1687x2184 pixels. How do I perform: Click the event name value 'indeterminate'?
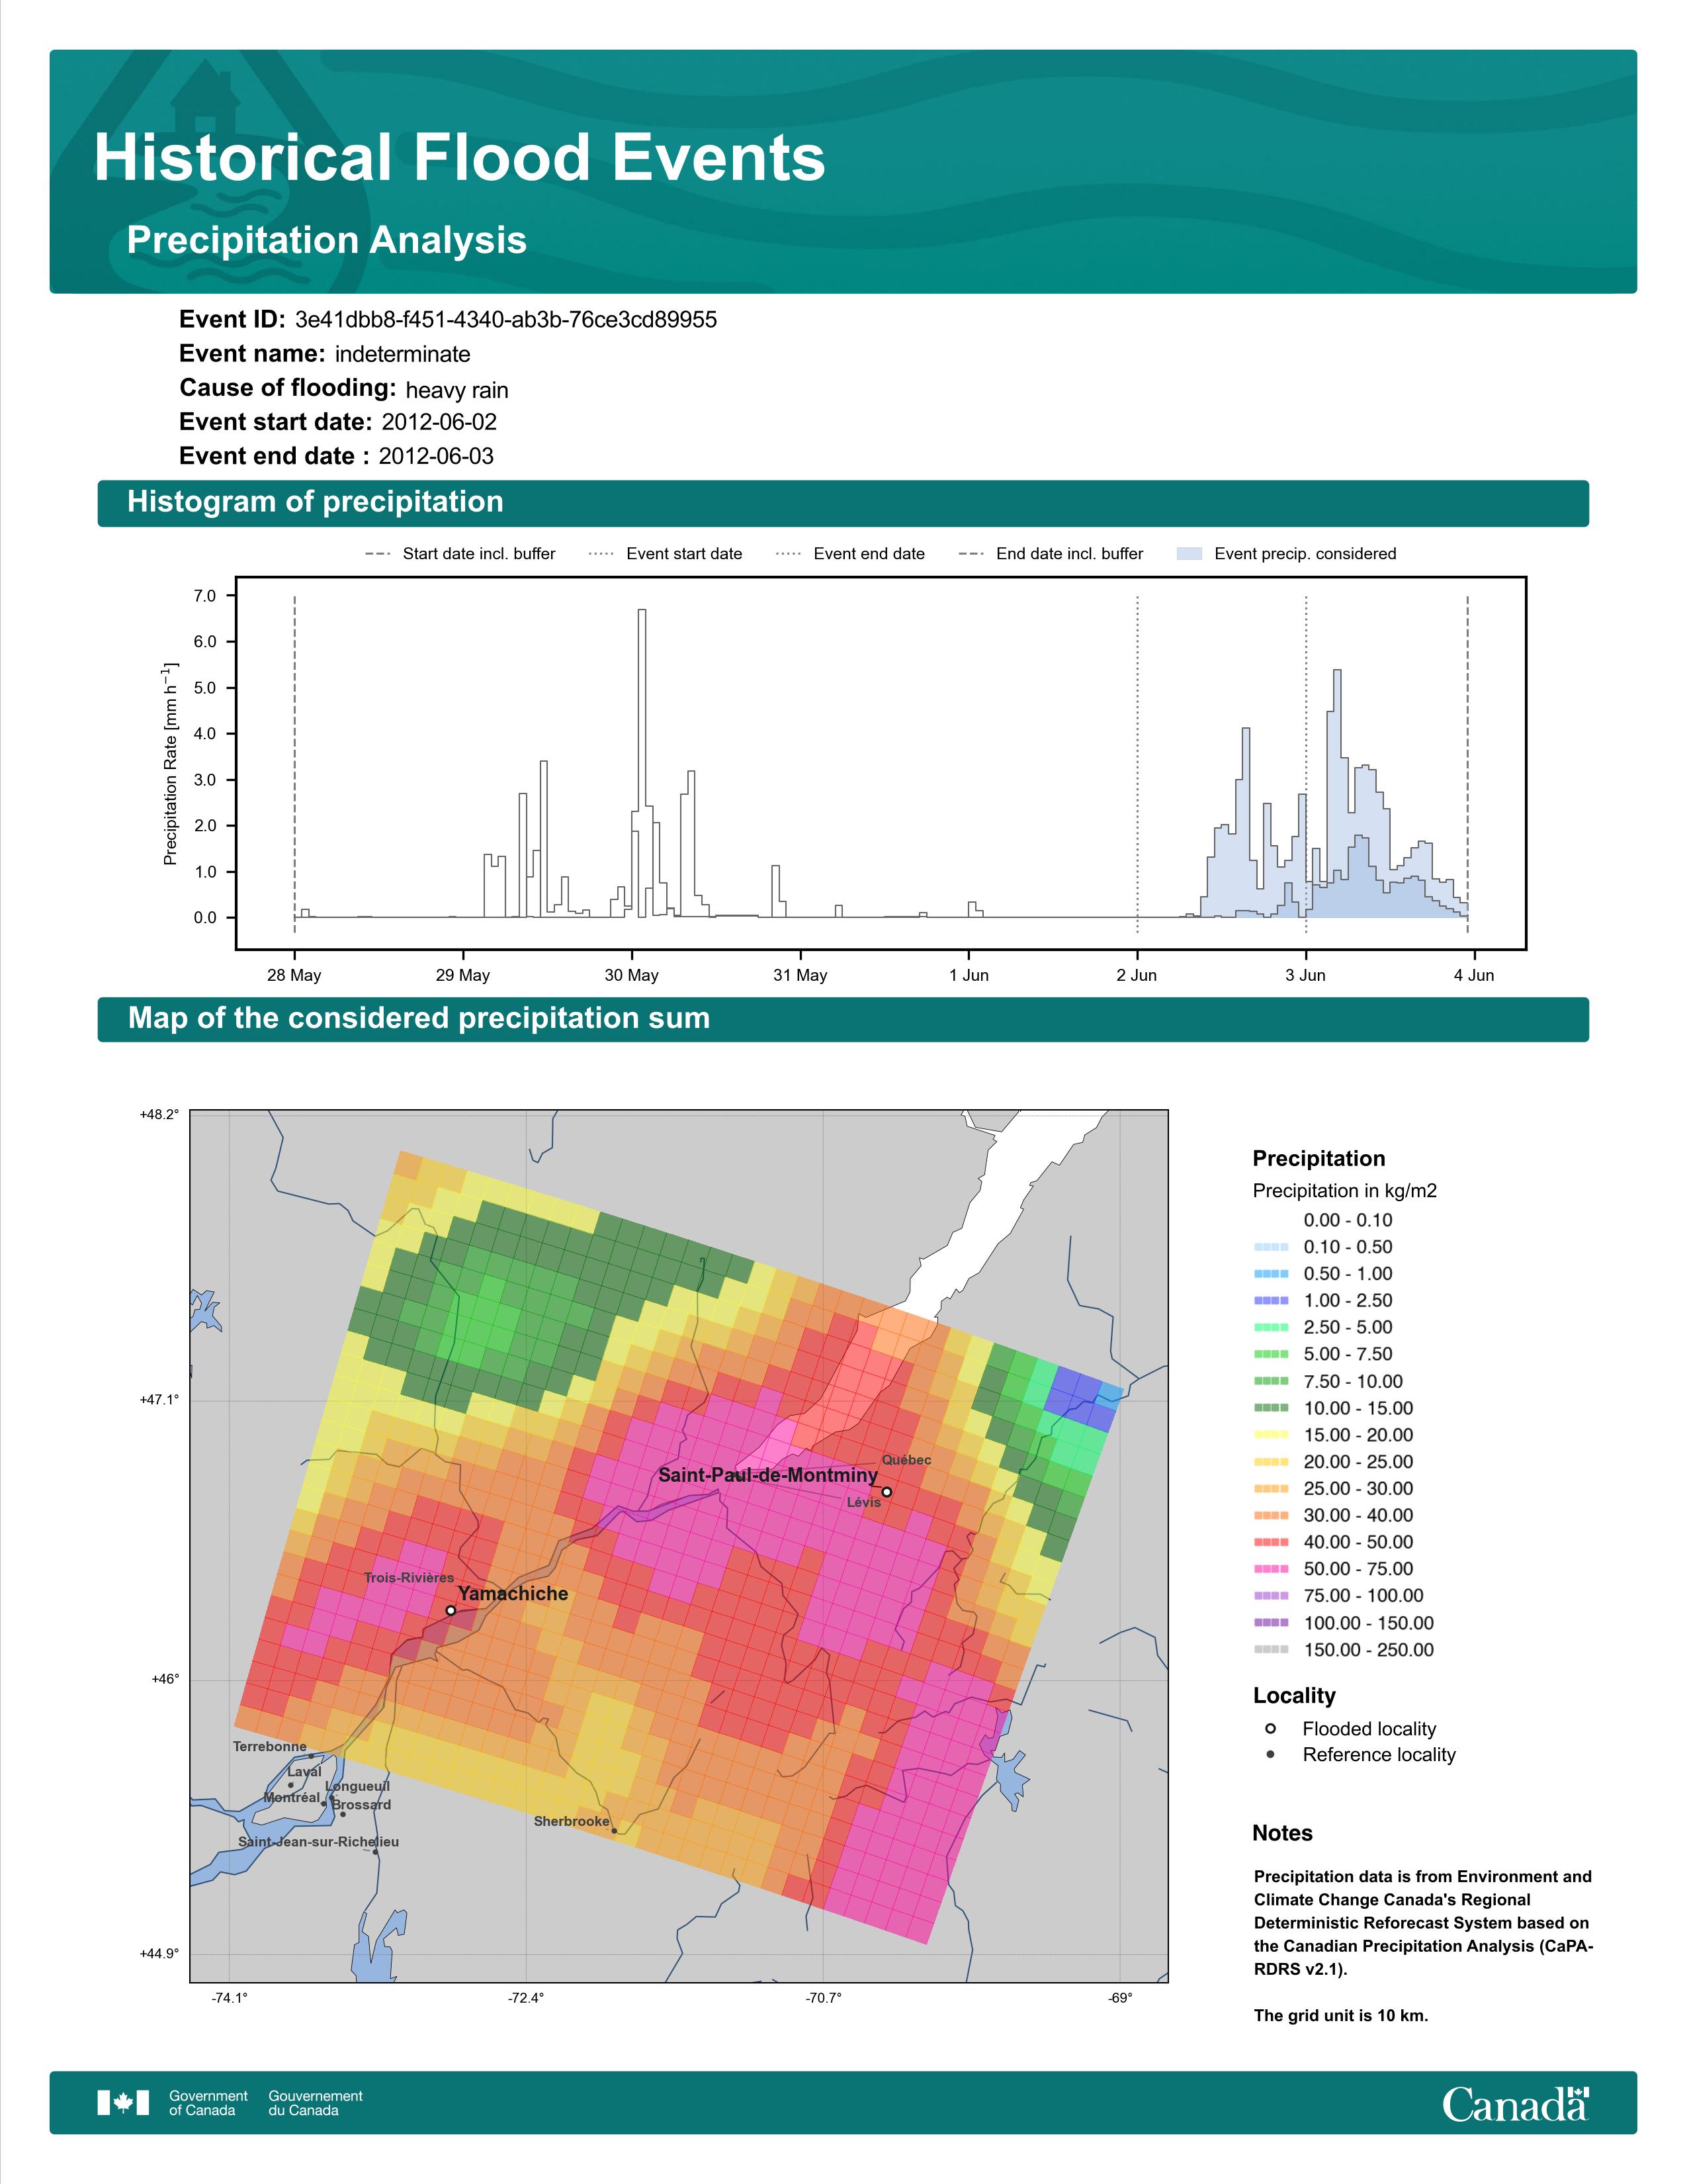pyautogui.click(x=403, y=354)
